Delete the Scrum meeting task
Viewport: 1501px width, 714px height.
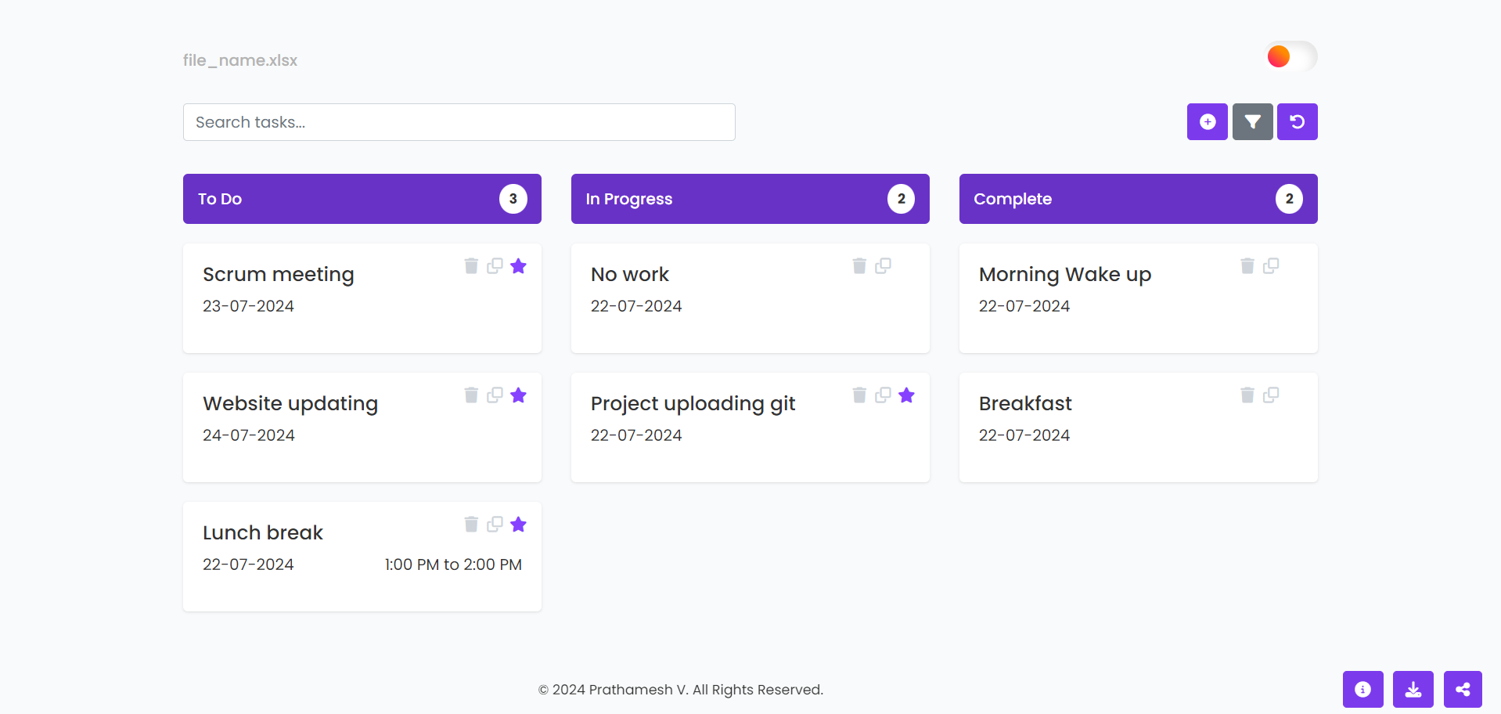coord(471,266)
